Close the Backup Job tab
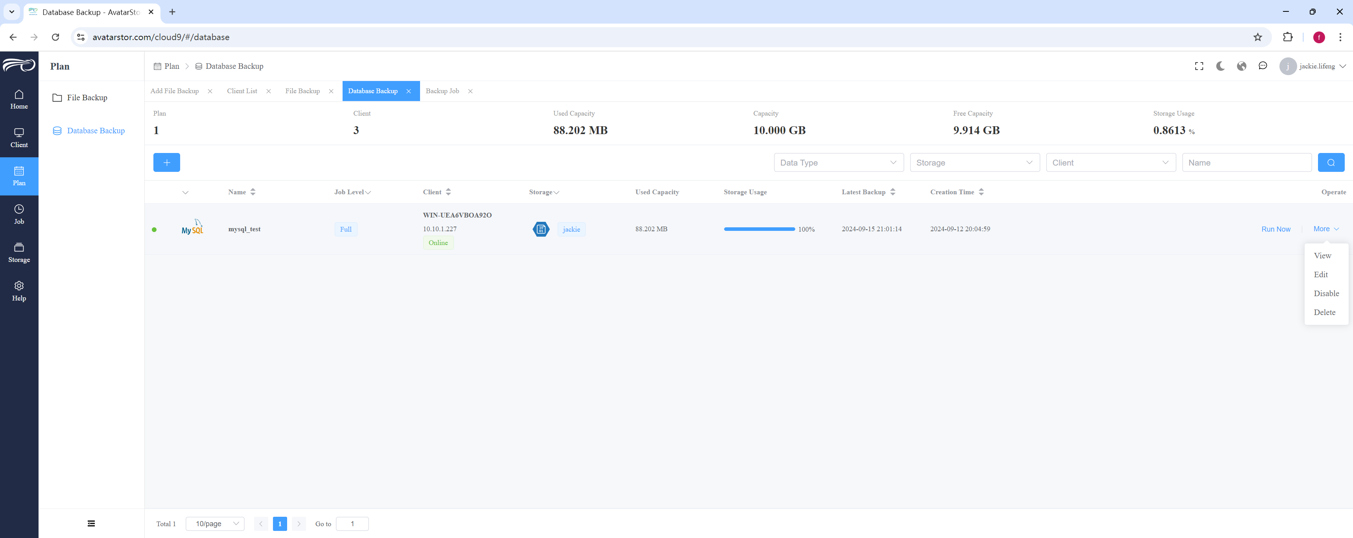The image size is (1353, 538). pyautogui.click(x=470, y=91)
